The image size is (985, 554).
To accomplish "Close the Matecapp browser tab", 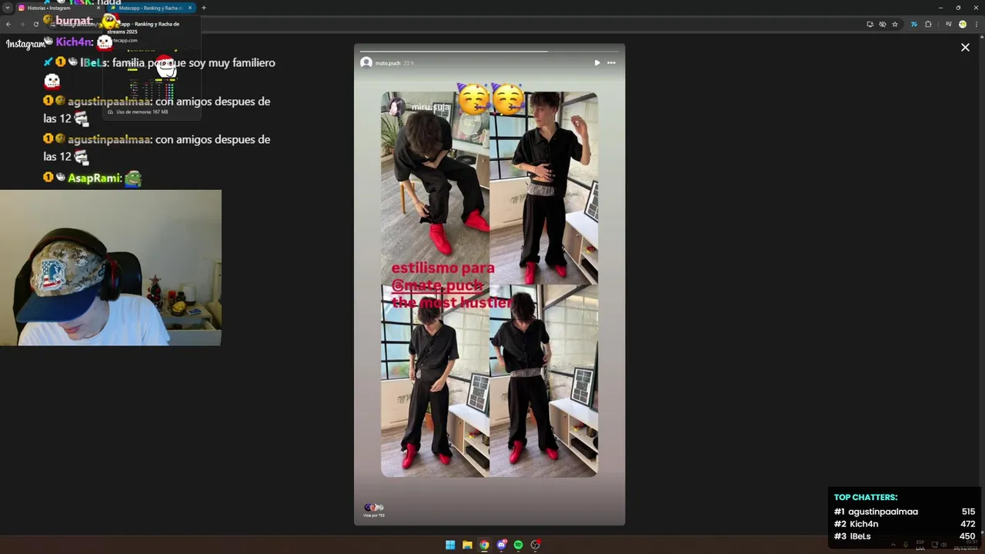I will click(x=190, y=8).
